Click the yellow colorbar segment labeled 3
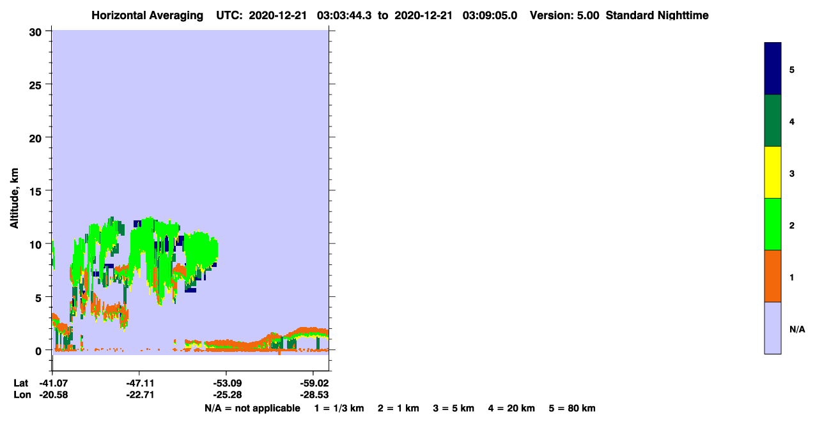 (773, 172)
